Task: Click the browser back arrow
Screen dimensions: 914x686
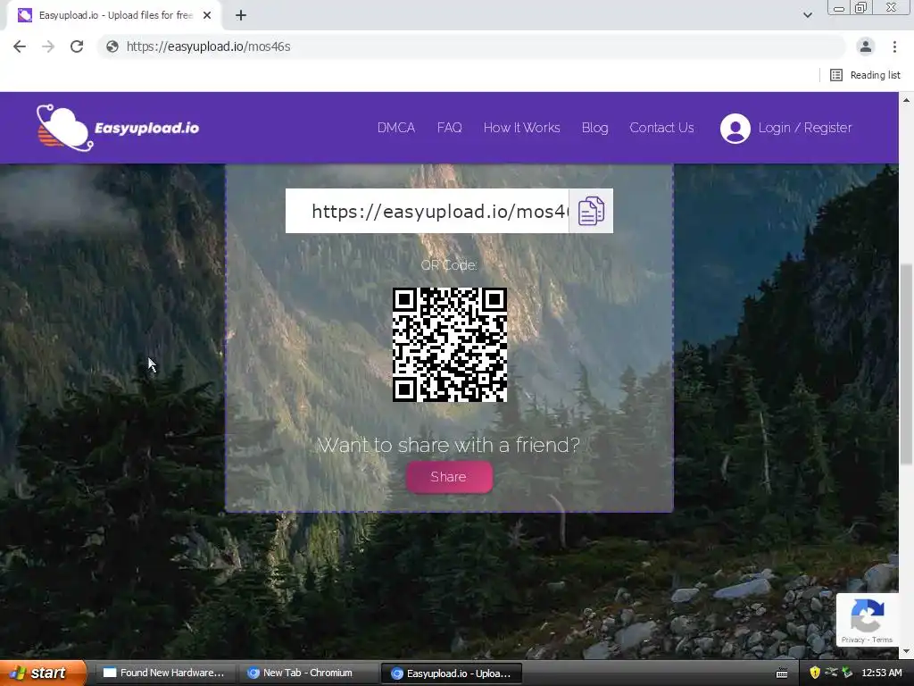Action: coord(20,46)
